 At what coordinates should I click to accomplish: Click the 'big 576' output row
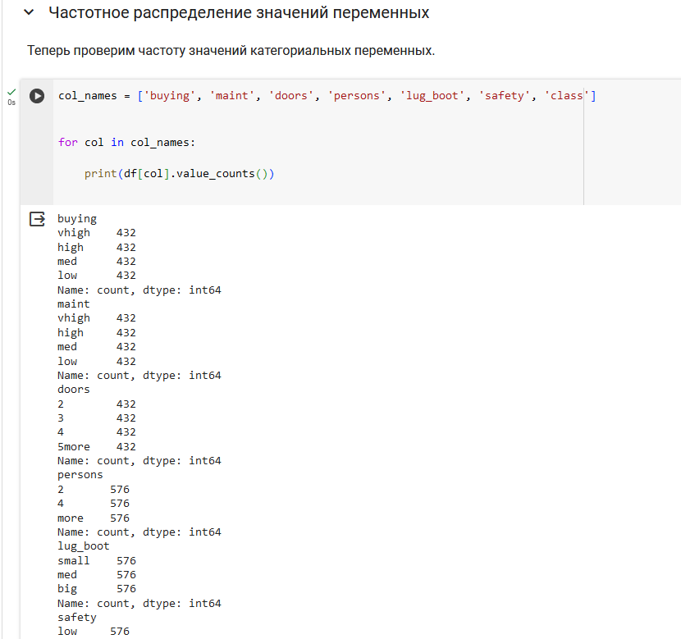click(x=97, y=589)
